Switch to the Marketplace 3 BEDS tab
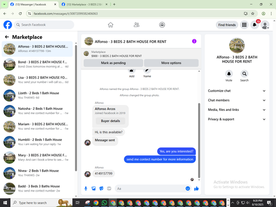 point(84,4)
